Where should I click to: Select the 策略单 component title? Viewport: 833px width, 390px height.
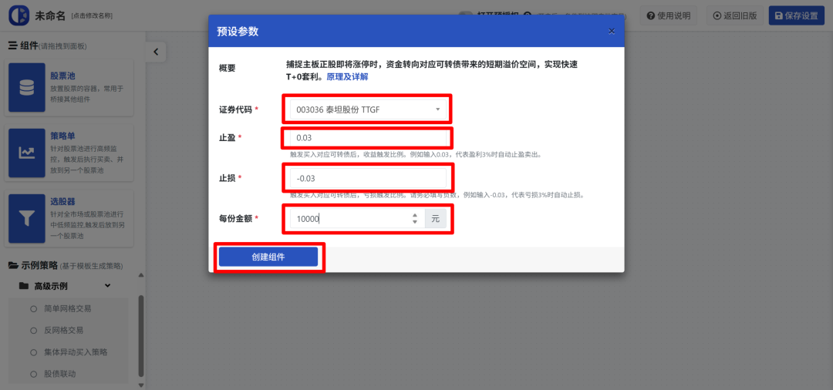coord(62,136)
